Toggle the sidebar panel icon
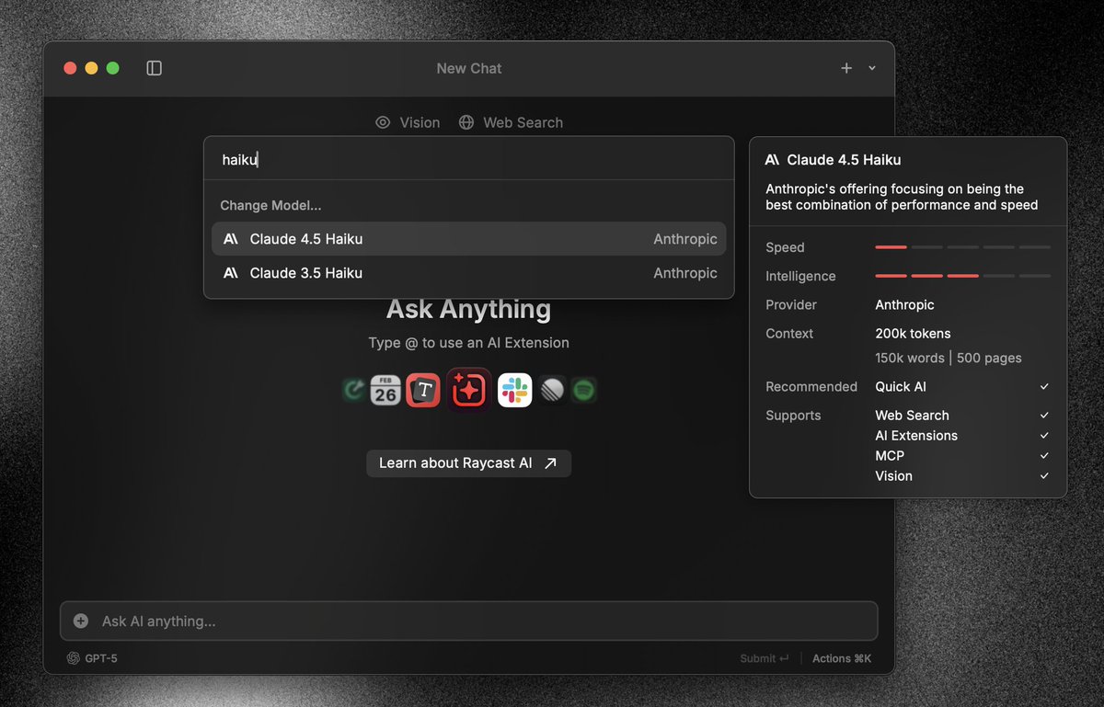The height and width of the screenshot is (707, 1104). (155, 68)
